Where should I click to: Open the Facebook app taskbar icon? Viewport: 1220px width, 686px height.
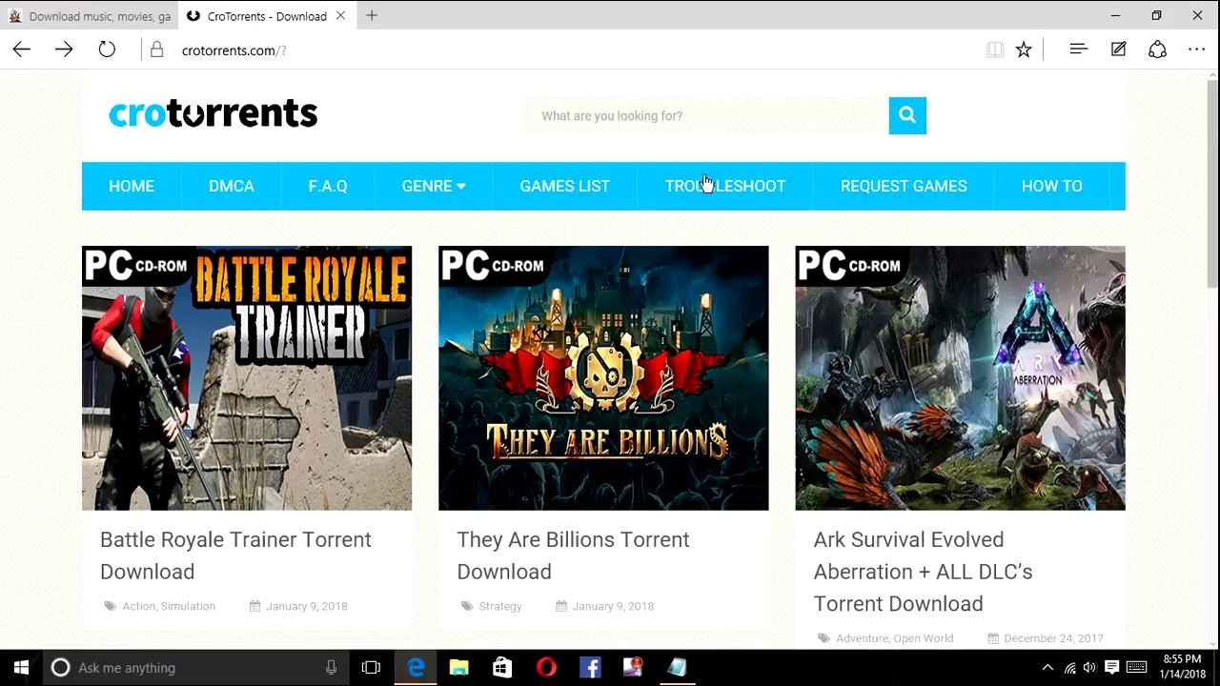click(590, 667)
